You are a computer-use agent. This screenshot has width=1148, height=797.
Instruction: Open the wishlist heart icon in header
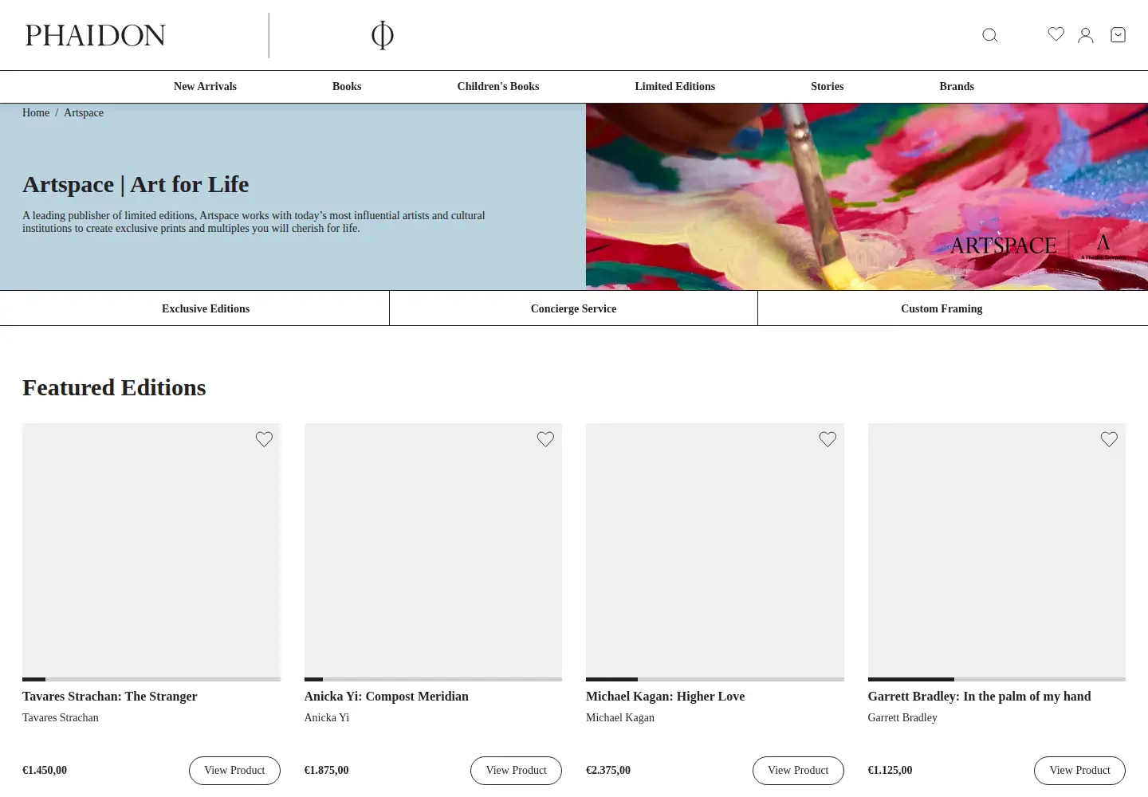click(x=1056, y=34)
